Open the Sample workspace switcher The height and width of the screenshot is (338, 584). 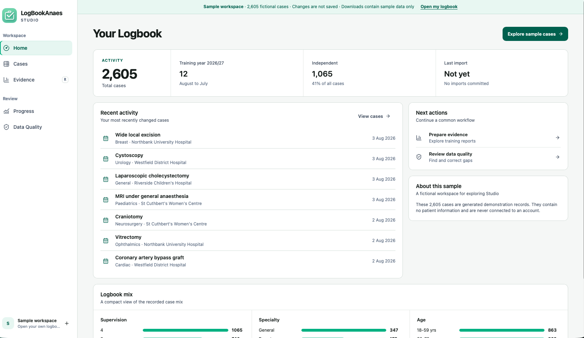tap(36, 323)
